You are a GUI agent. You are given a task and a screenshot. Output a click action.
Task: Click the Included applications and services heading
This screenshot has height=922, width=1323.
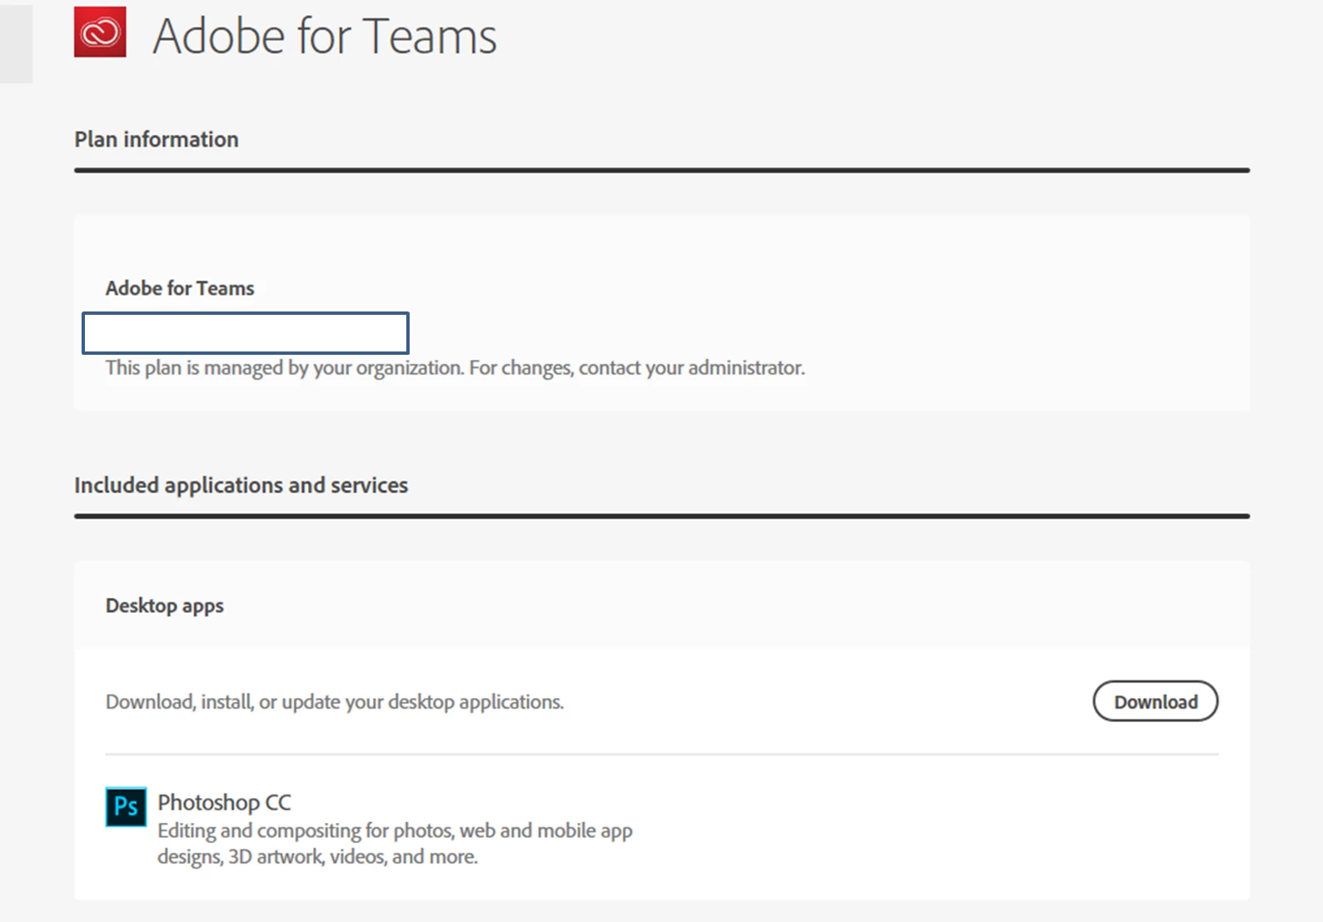pos(241,485)
